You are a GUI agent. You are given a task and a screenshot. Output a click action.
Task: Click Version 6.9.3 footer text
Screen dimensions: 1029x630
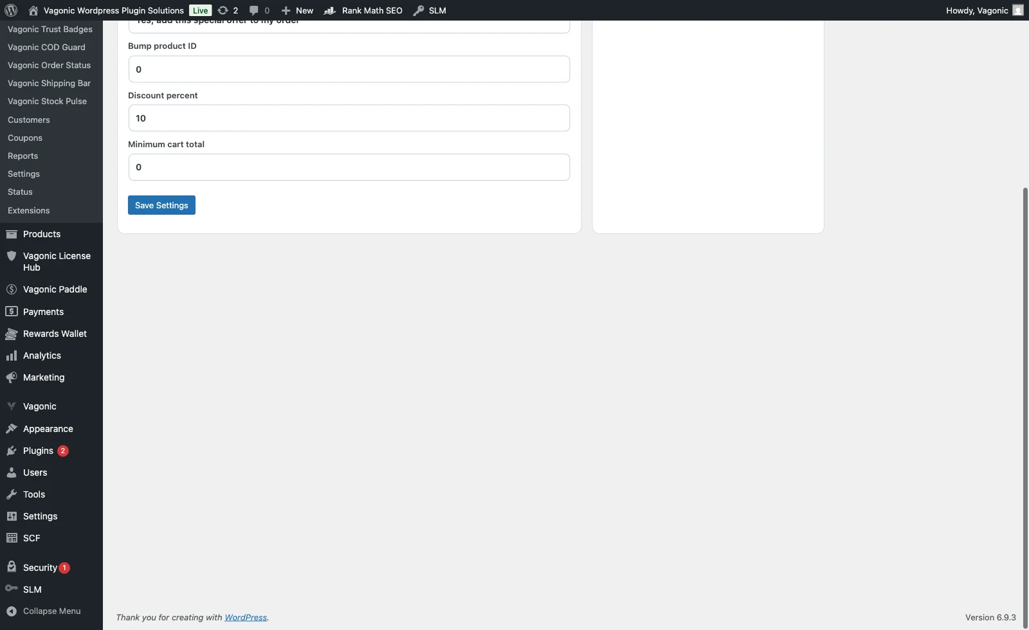(x=990, y=617)
